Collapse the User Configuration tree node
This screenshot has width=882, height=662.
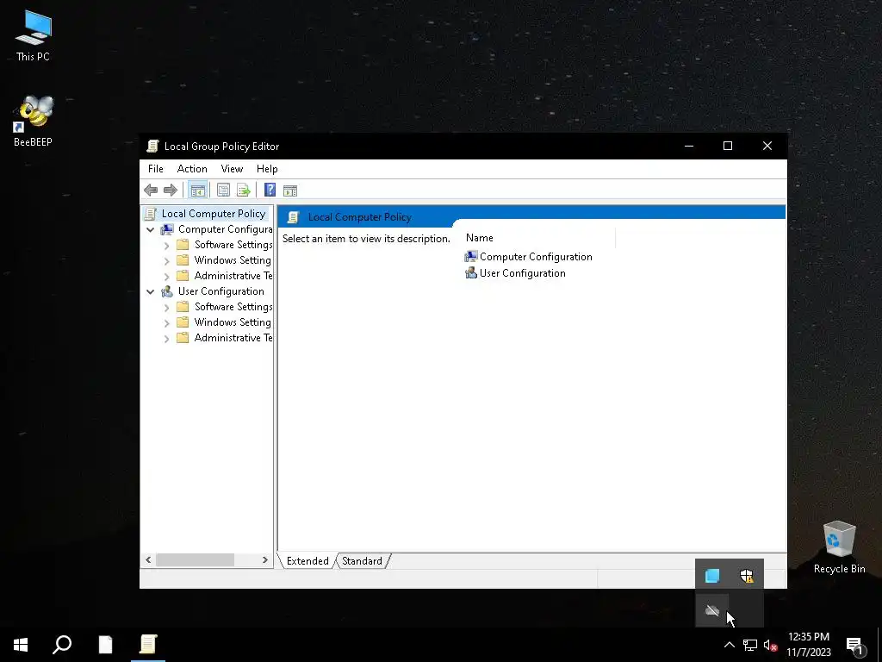[x=150, y=291]
